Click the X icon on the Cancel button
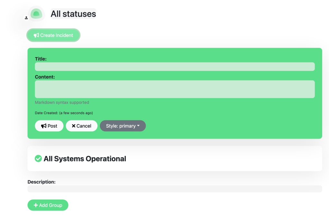Image resolution: width=329 pixels, height=215 pixels. click(x=74, y=126)
